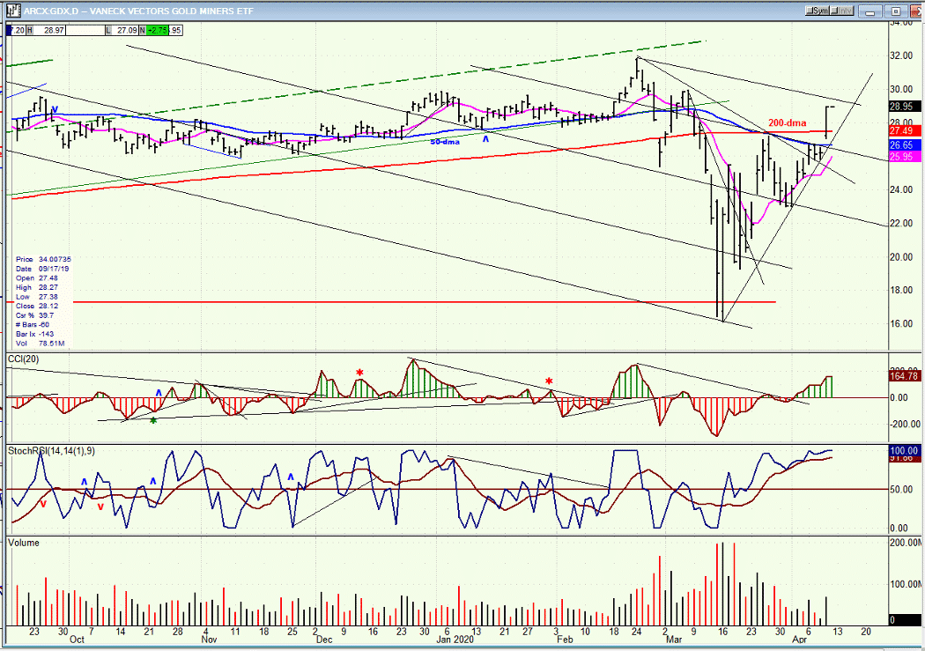This screenshot has height=651, width=925.
Task: Select the Volume pane label
Action: (x=24, y=543)
